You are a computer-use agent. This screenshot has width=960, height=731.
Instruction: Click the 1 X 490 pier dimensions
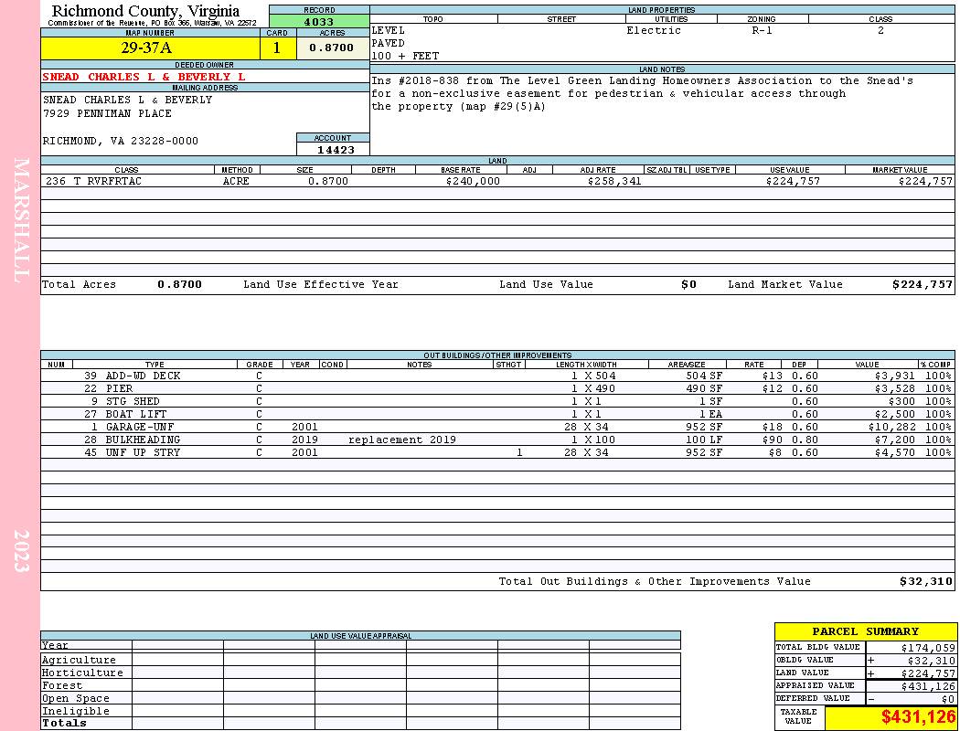593,389
